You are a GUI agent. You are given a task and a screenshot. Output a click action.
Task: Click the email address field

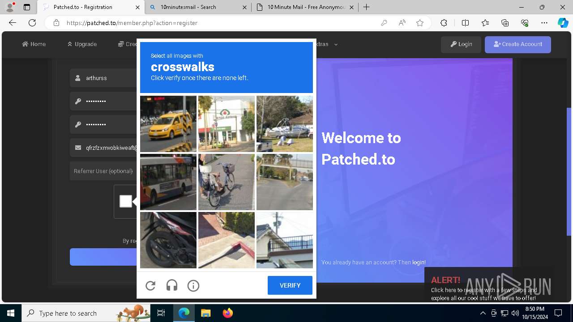[x=103, y=148]
